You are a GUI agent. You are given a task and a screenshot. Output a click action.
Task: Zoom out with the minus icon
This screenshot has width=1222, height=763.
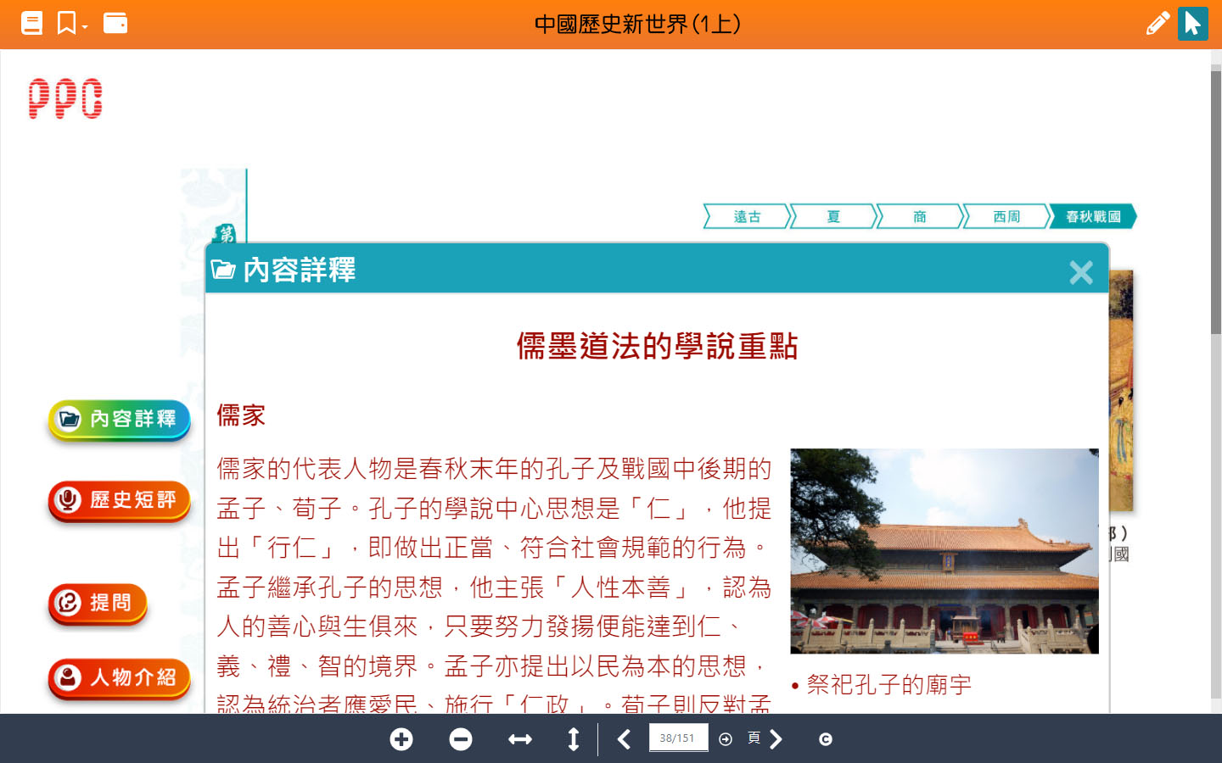(461, 739)
